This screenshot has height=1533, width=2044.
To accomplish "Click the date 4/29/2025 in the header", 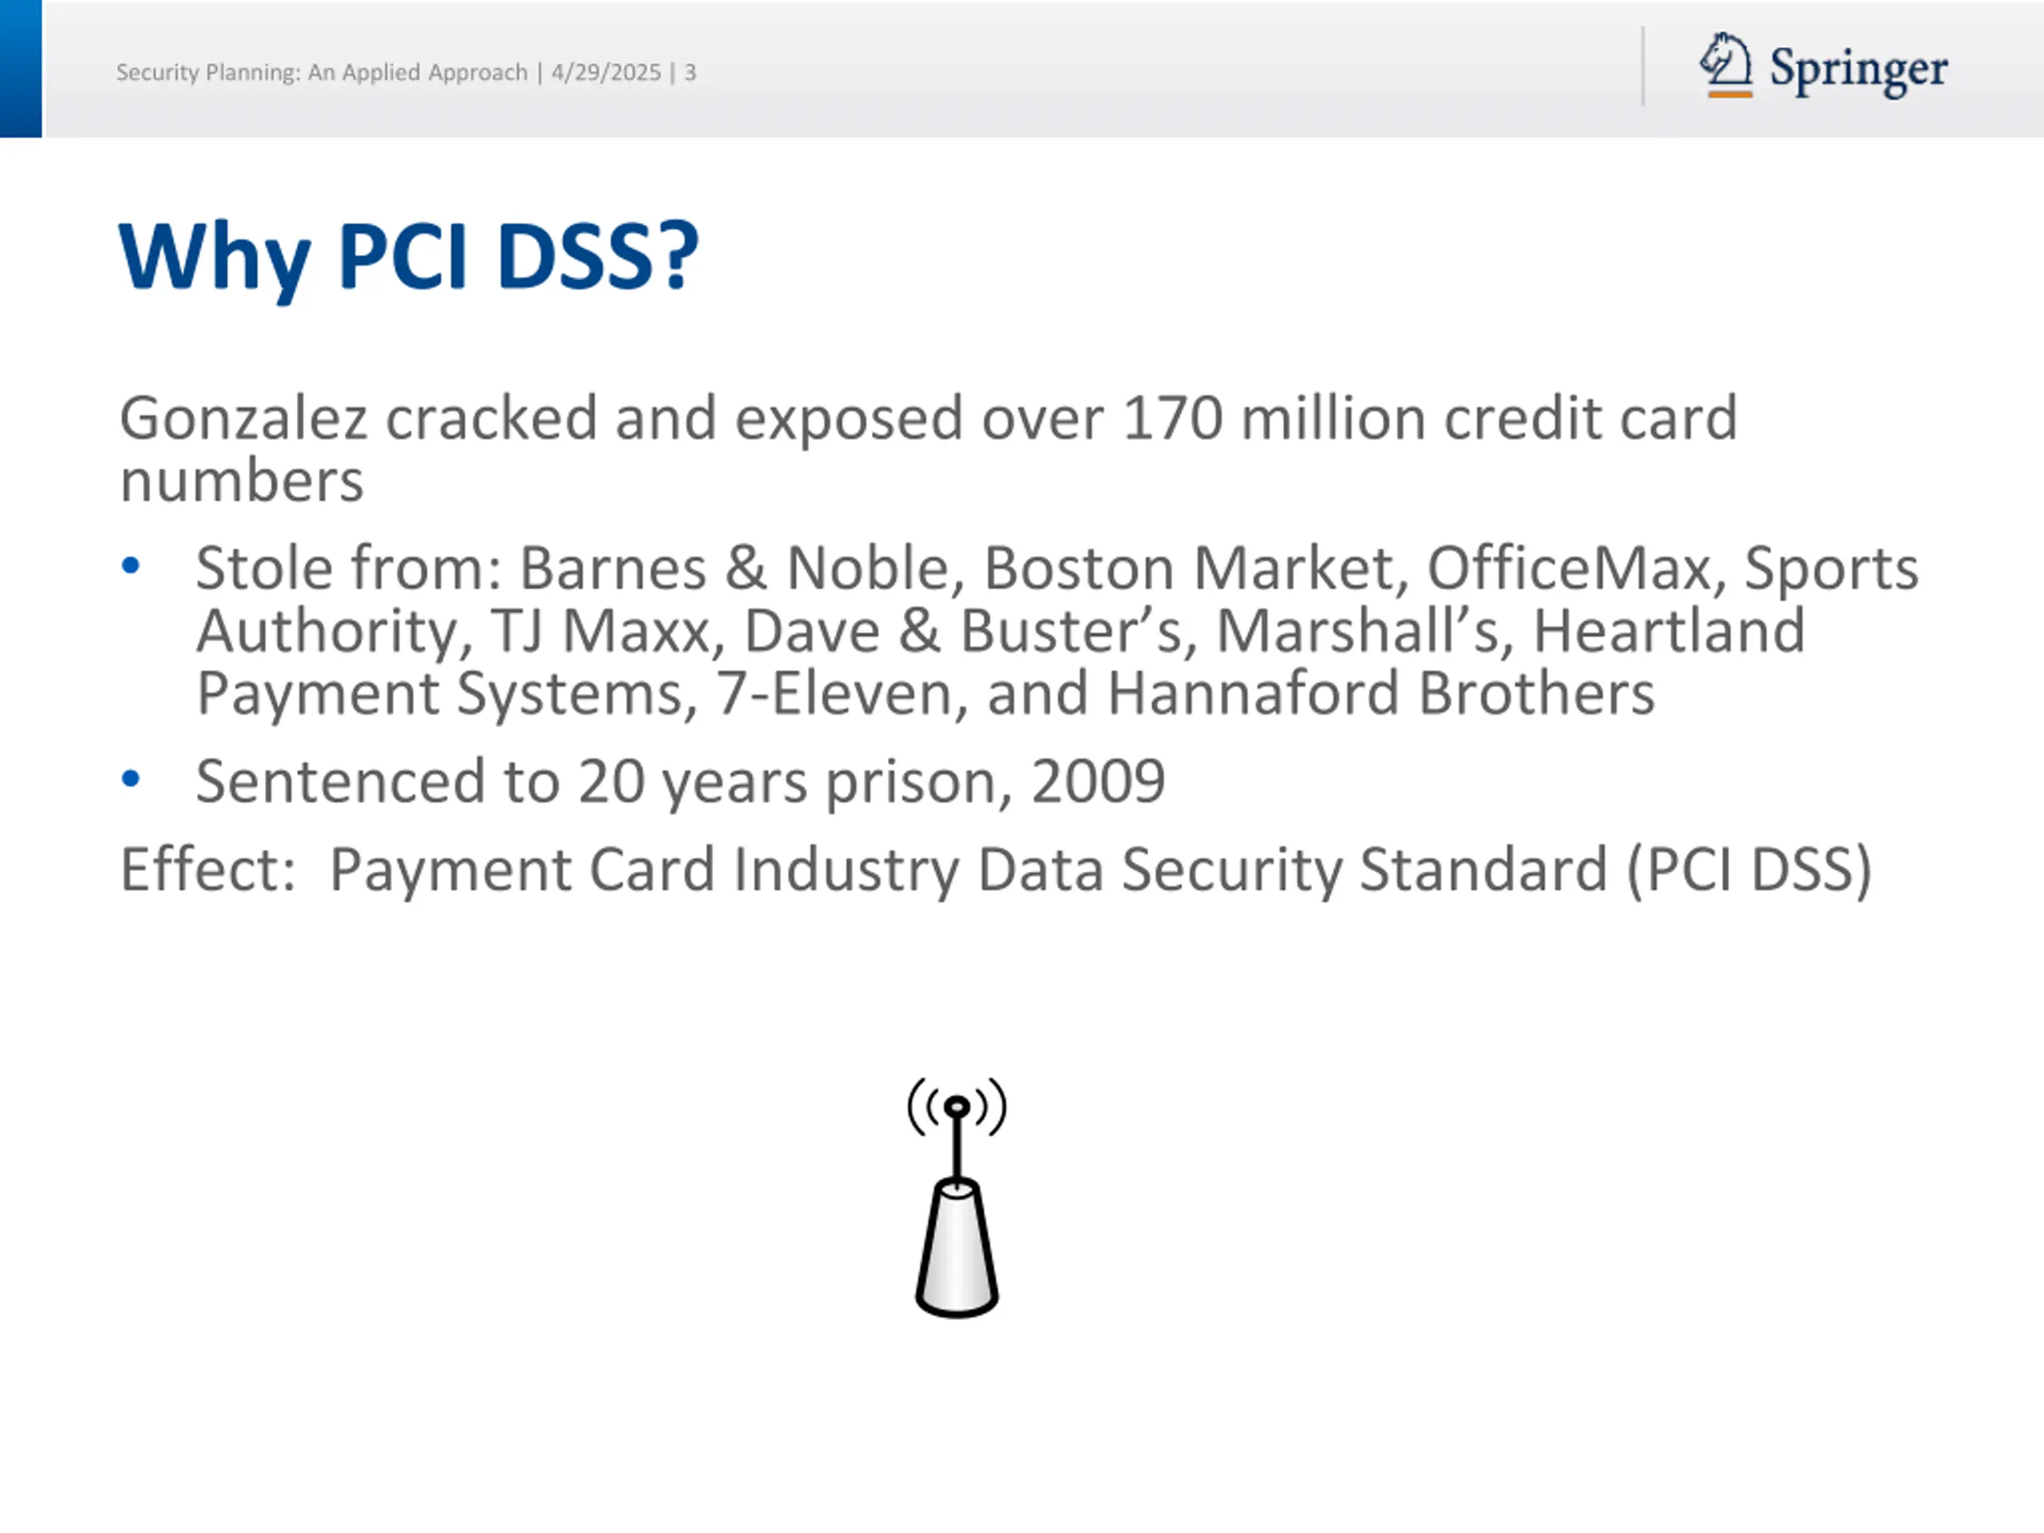I will point(606,72).
